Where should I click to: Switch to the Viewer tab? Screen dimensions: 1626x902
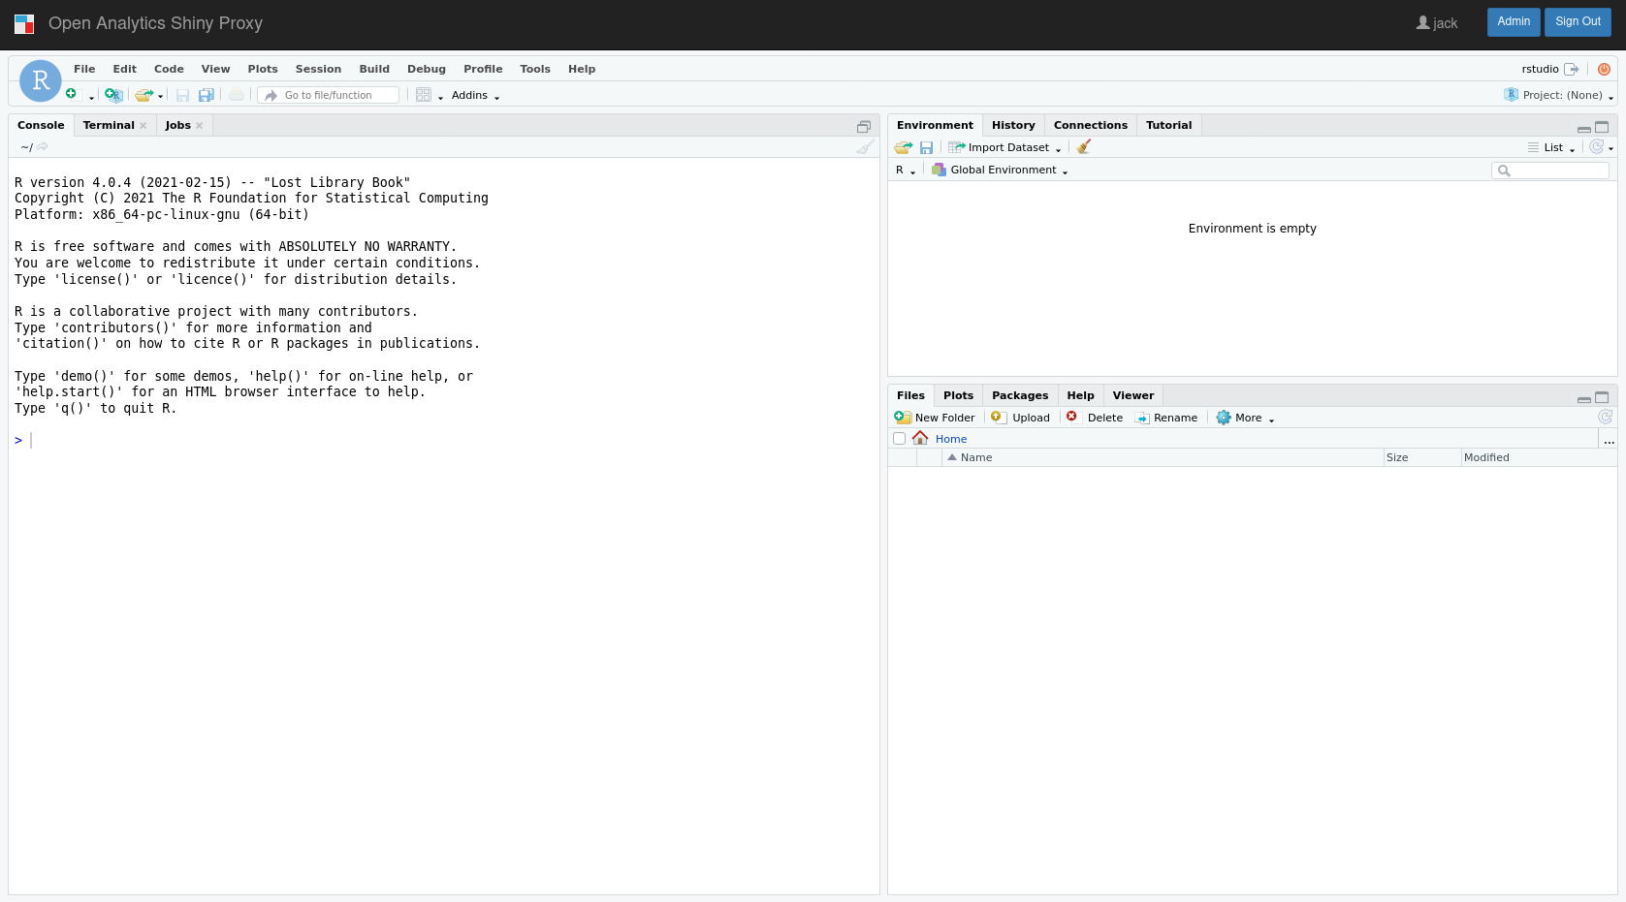[x=1133, y=395]
